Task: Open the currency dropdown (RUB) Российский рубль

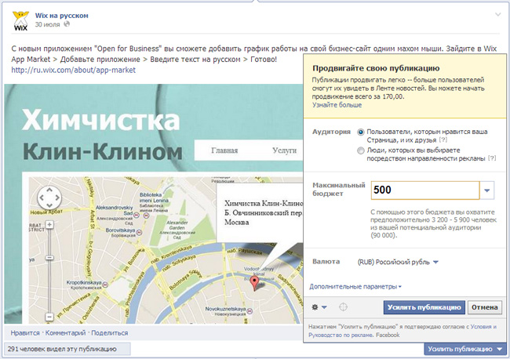Action: click(398, 262)
